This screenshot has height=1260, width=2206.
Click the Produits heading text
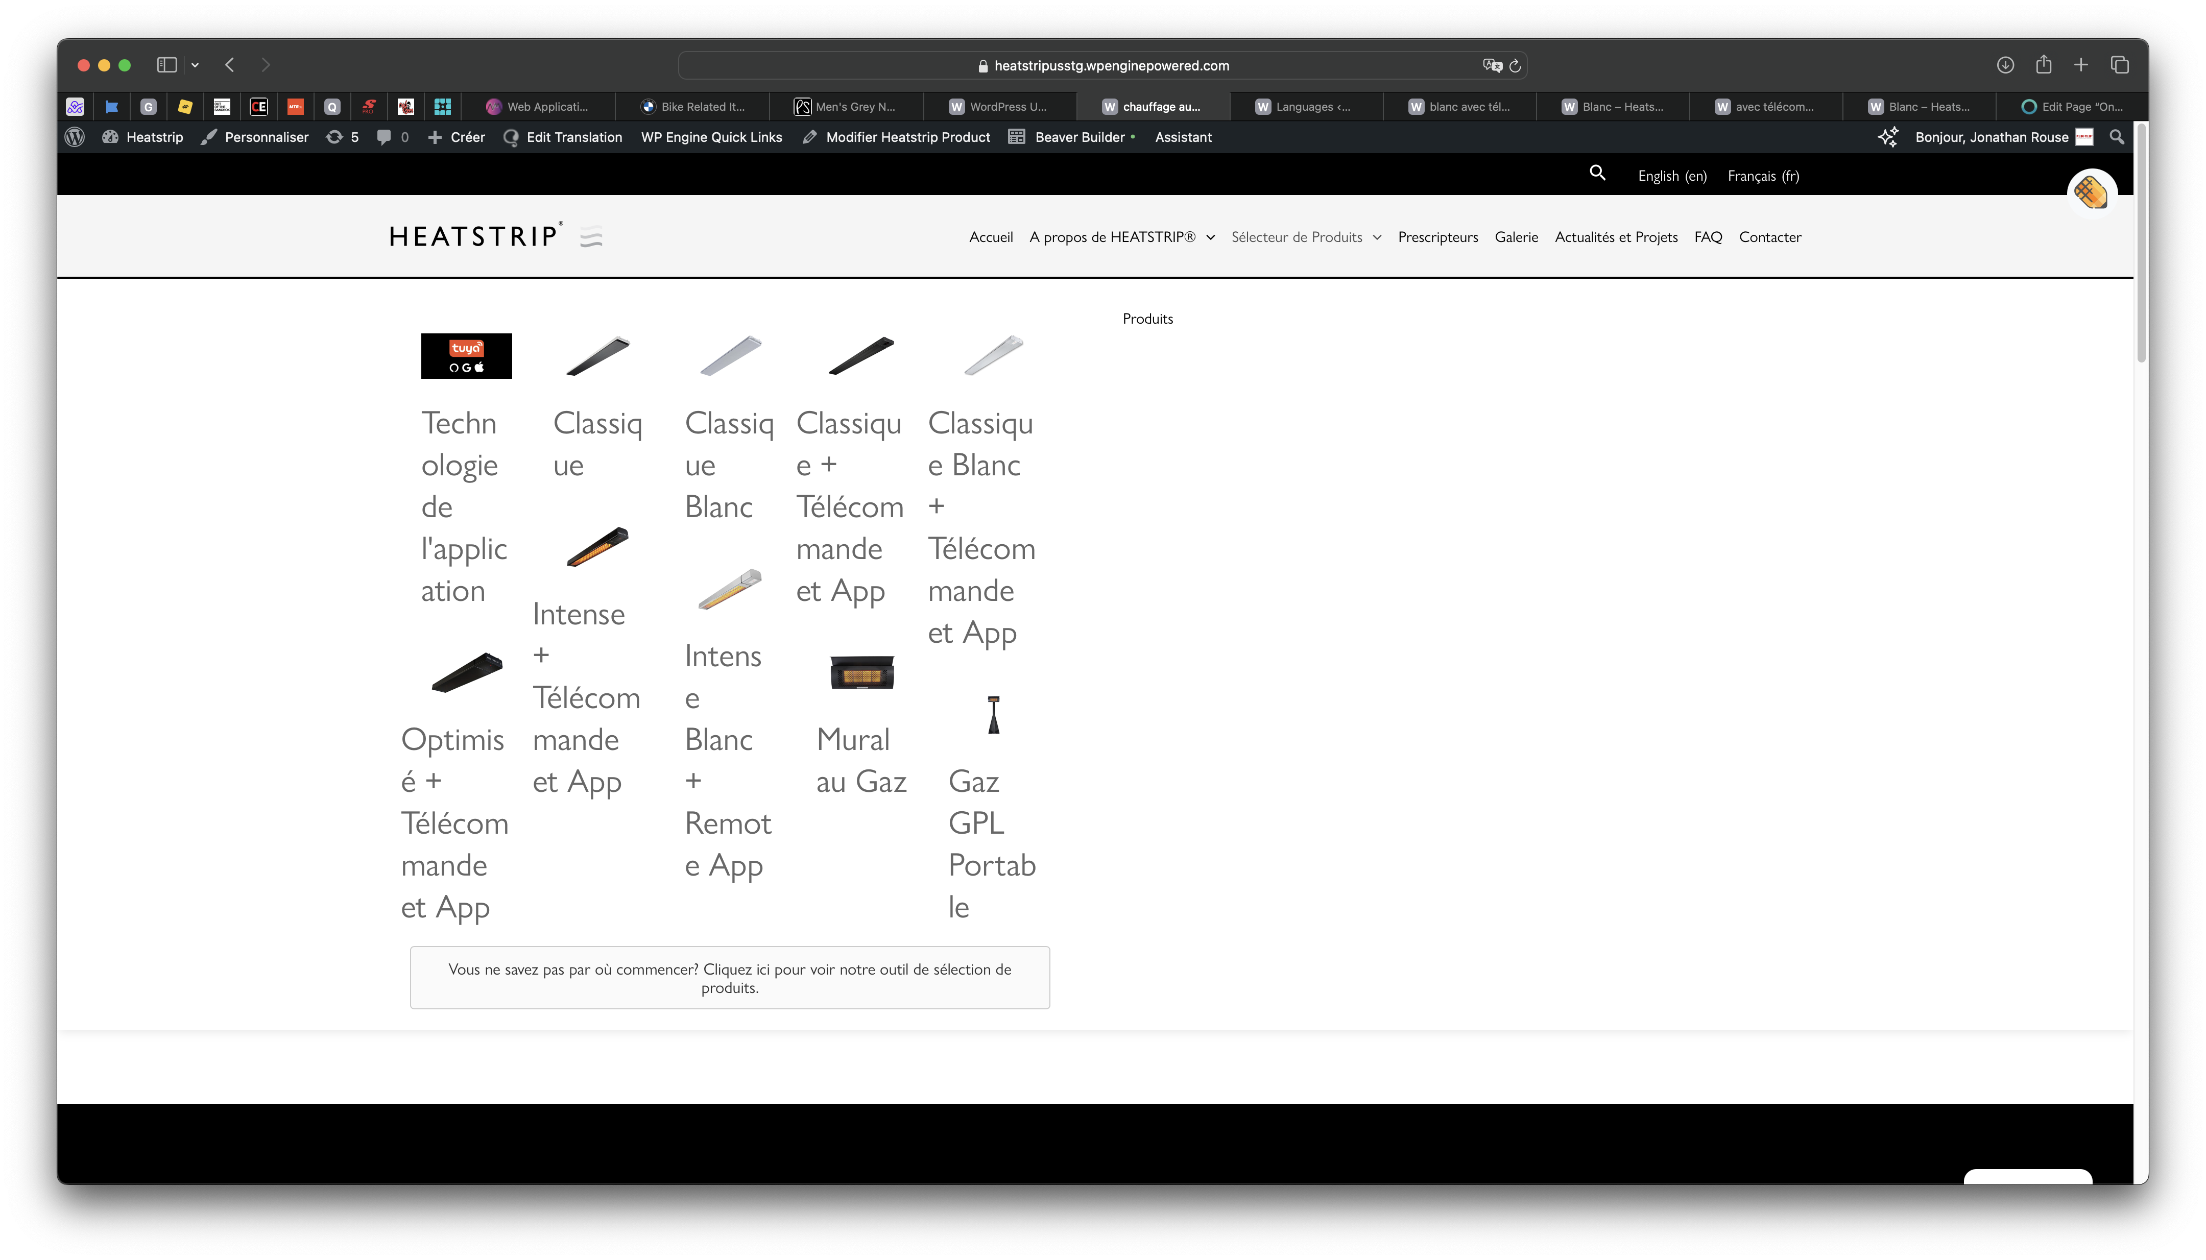(x=1147, y=319)
